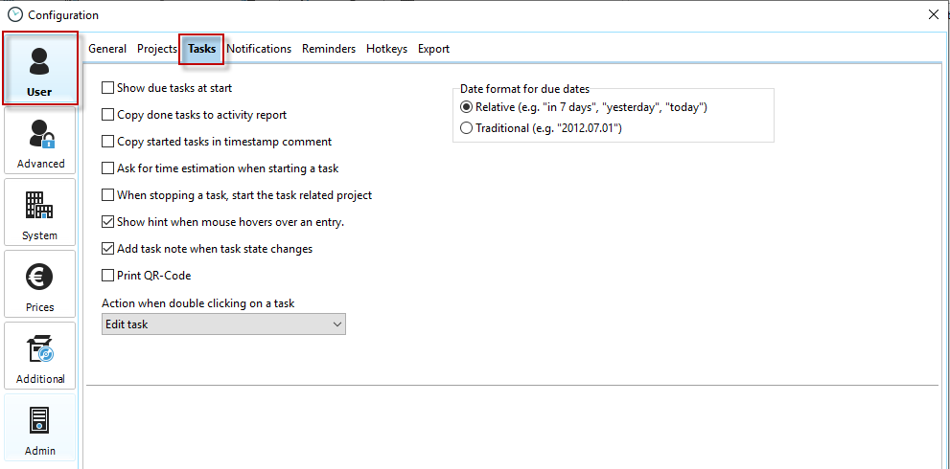Open the Prices euro icon
Screen dimensions: 950x469
click(x=39, y=277)
